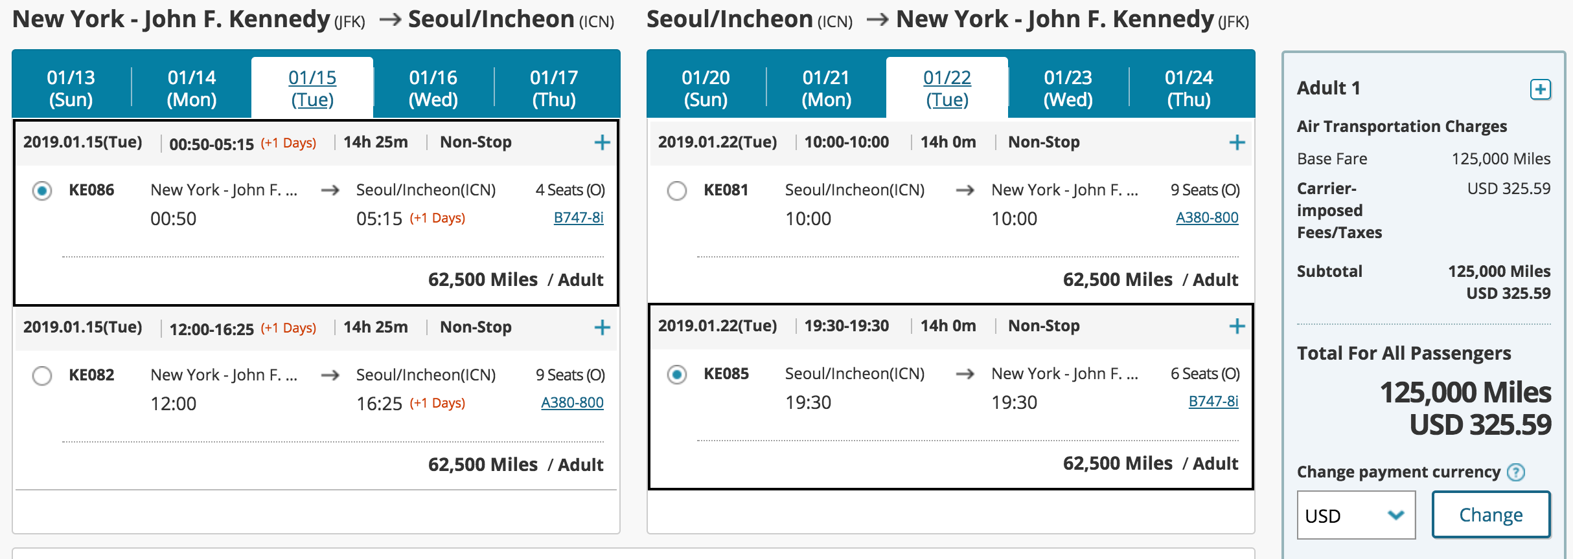Open the B747-8i aircraft link for KE085
The width and height of the screenshot is (1573, 559).
(x=1213, y=402)
